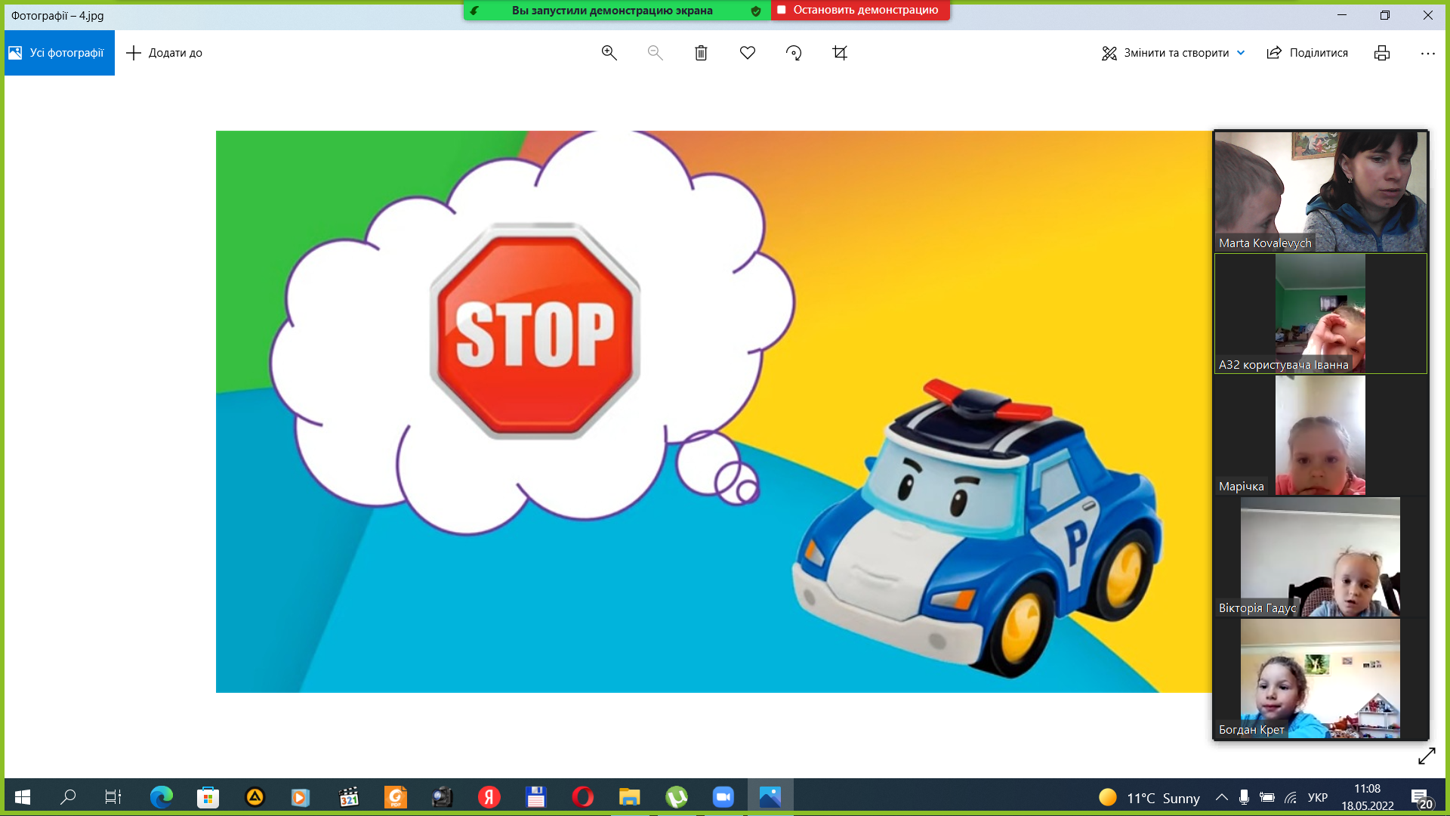Viewport: 1450px width, 816px height.
Task: Open Task View
Action: (113, 797)
